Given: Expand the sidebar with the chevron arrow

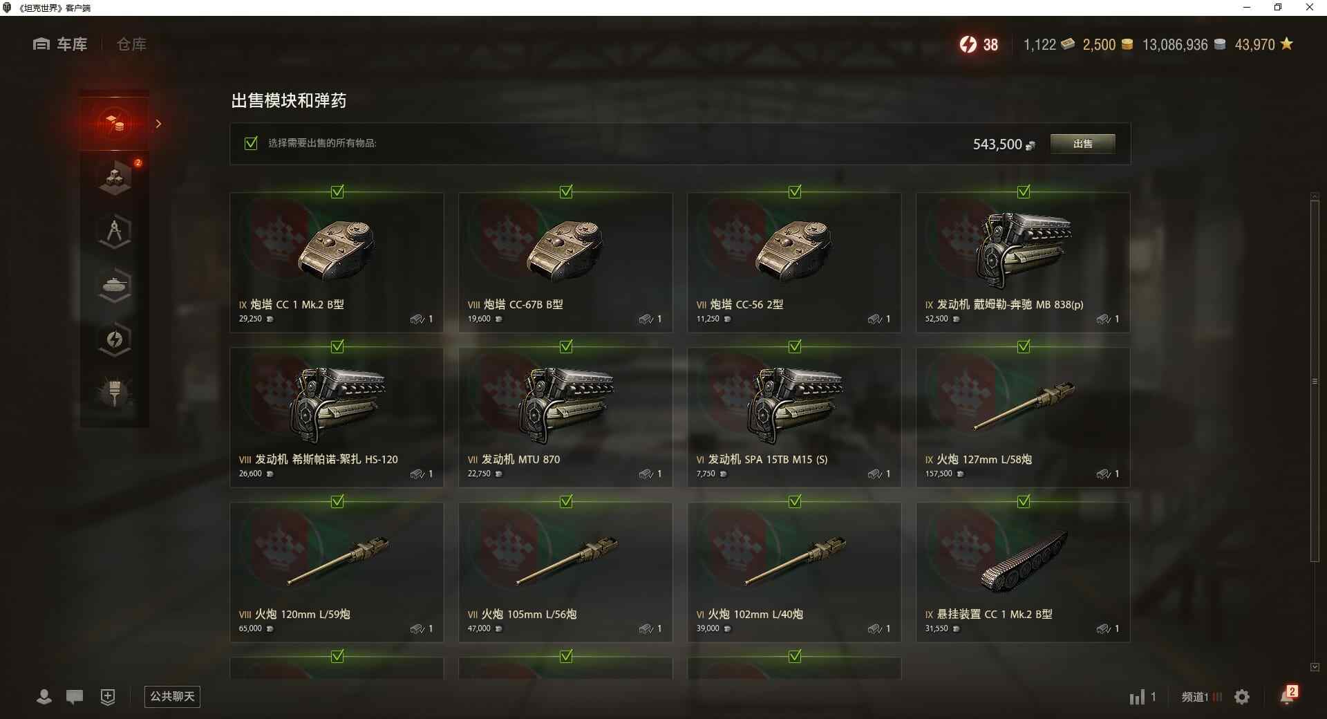Looking at the screenshot, I should tap(158, 124).
